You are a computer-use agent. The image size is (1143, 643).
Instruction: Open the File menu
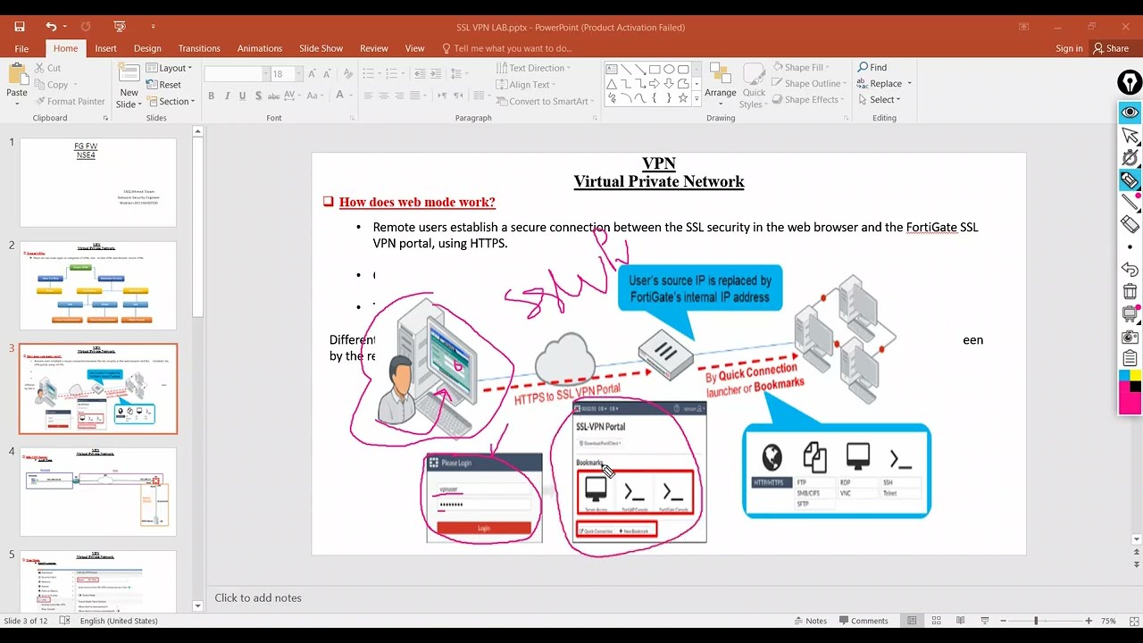(x=21, y=48)
